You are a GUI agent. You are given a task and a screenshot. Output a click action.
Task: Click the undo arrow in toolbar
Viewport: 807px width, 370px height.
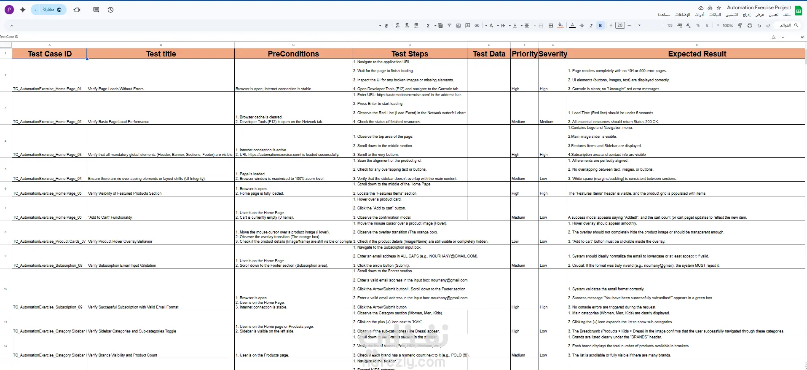[768, 25]
